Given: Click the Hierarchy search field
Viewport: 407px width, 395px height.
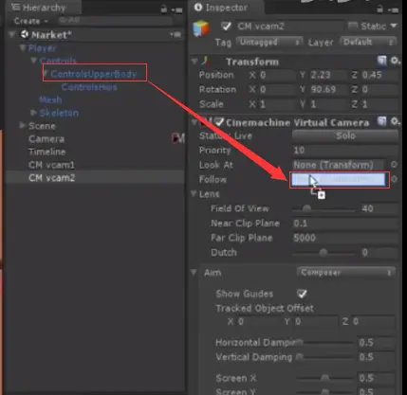Looking at the screenshot, I should (115, 21).
